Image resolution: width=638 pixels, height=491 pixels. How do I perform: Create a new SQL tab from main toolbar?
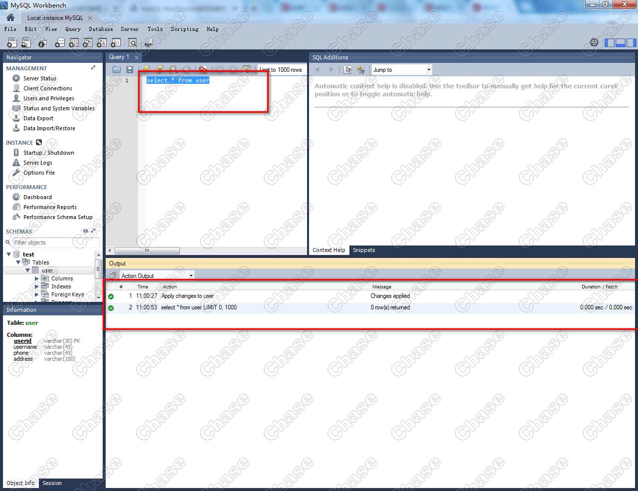[12, 43]
